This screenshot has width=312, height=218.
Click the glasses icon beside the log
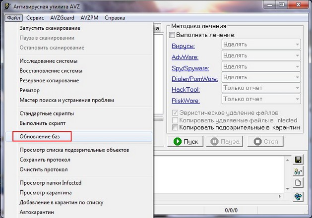(298, 171)
